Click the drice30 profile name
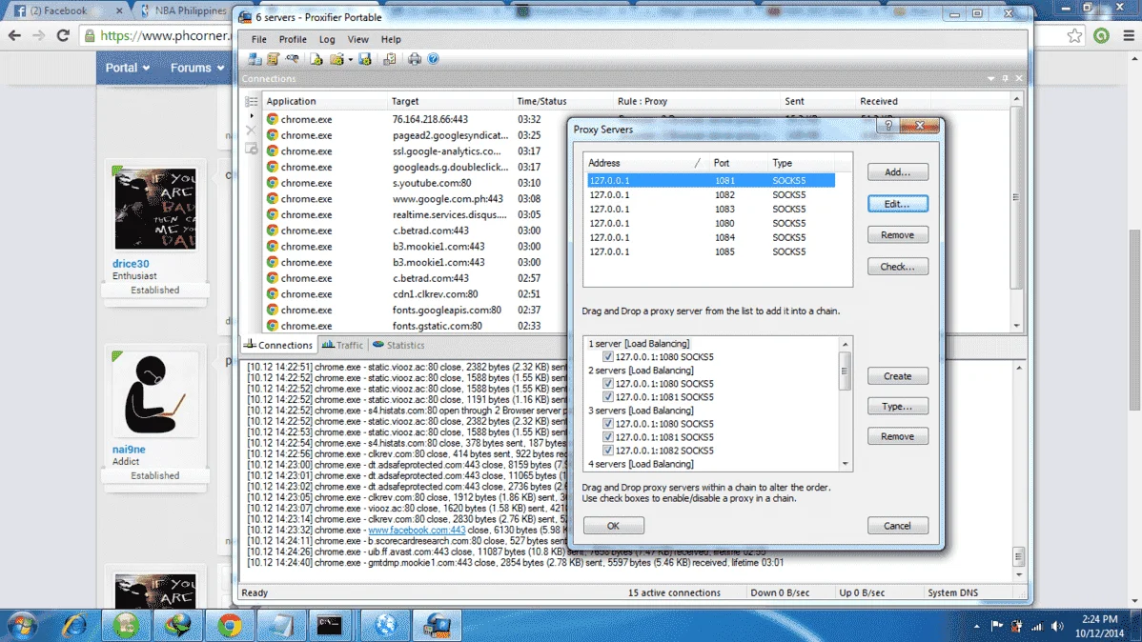The image size is (1142, 642). (131, 264)
